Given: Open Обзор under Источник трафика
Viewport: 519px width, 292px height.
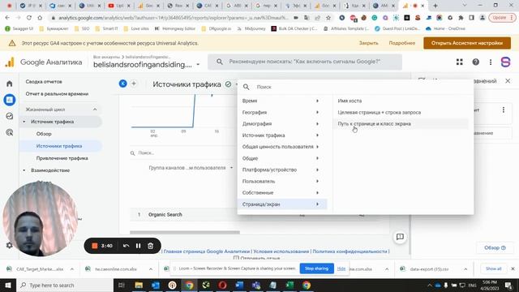Looking at the screenshot, I should 44,134.
